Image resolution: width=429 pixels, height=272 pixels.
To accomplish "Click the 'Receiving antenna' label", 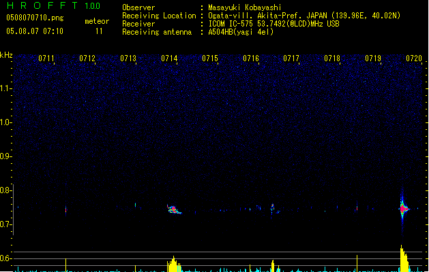I will click(157, 32).
